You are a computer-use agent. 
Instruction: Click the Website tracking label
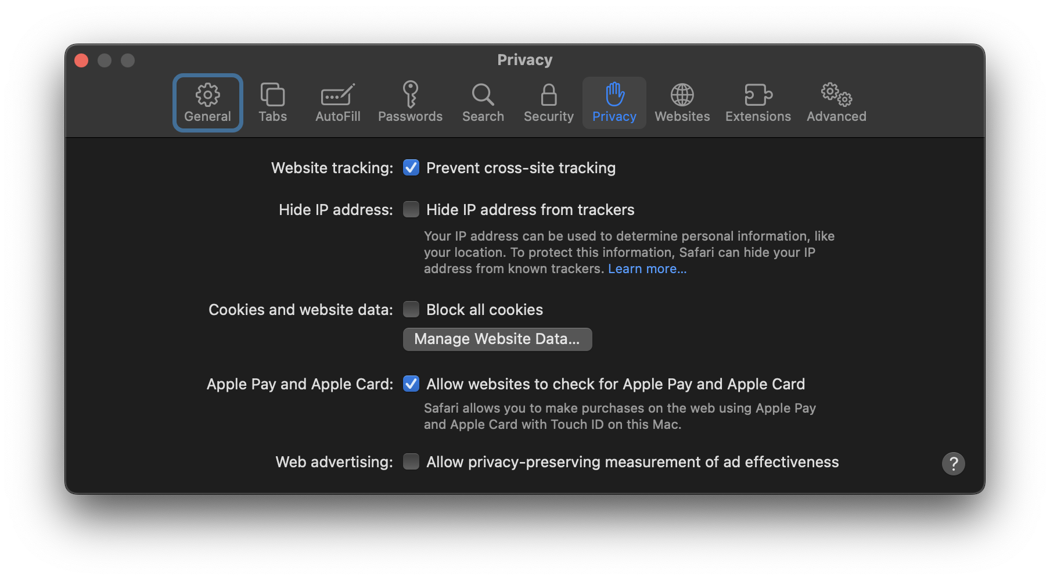click(x=332, y=168)
